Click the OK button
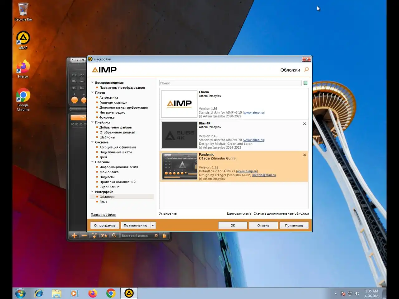Screen dimensions: 399x299 point(233,225)
